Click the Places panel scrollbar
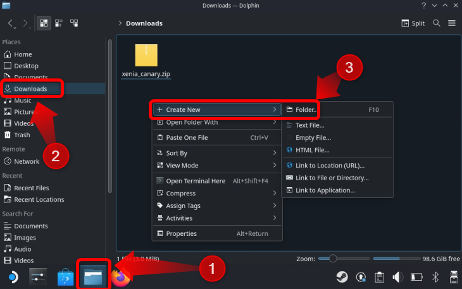The image size is (462, 289). coord(110,116)
